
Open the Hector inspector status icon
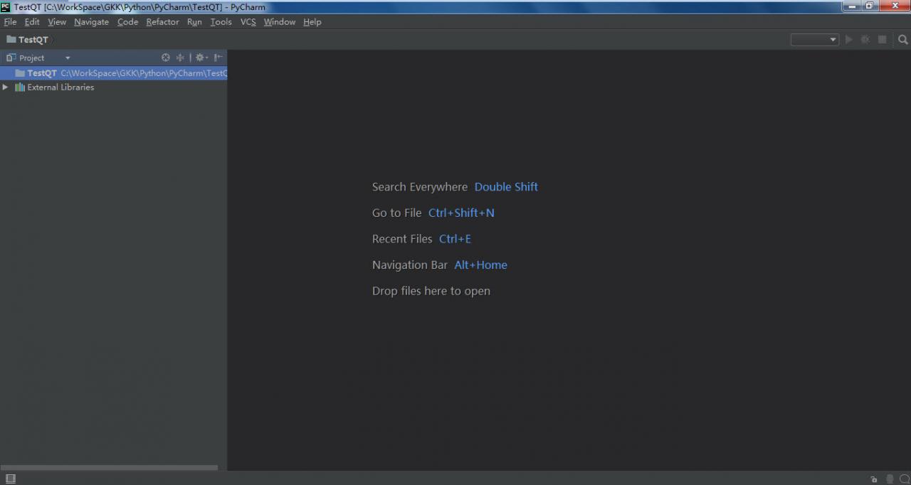pos(890,479)
